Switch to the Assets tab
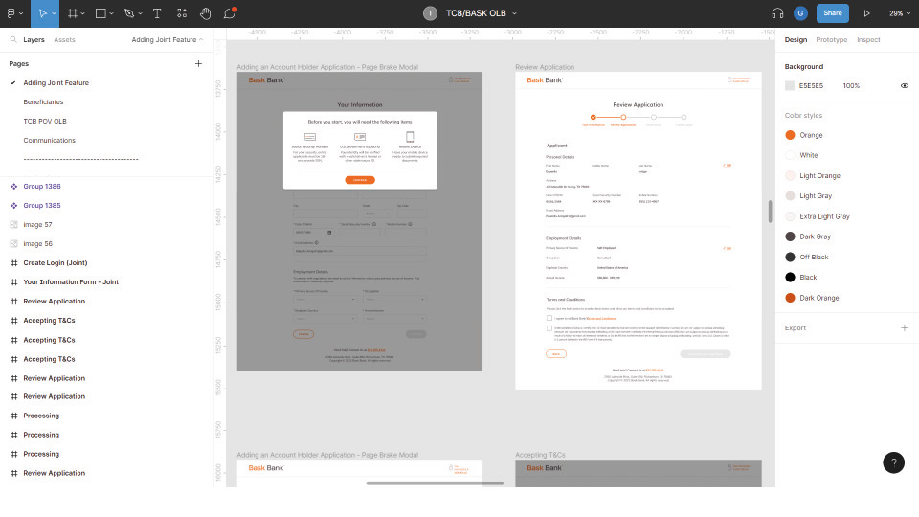 pos(64,40)
